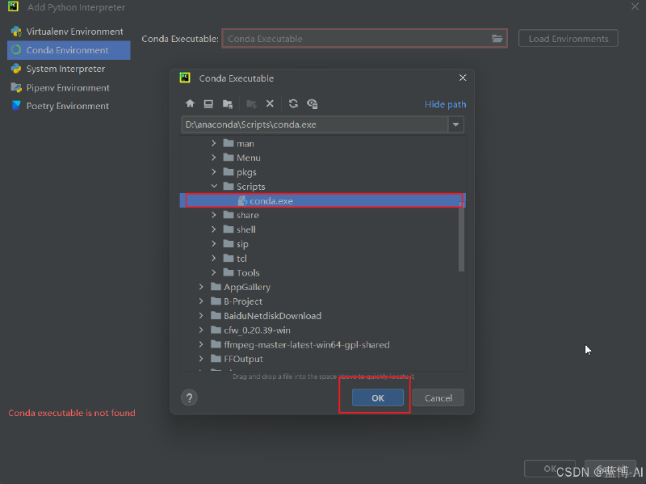Go to home directory in file chooser

[190, 103]
